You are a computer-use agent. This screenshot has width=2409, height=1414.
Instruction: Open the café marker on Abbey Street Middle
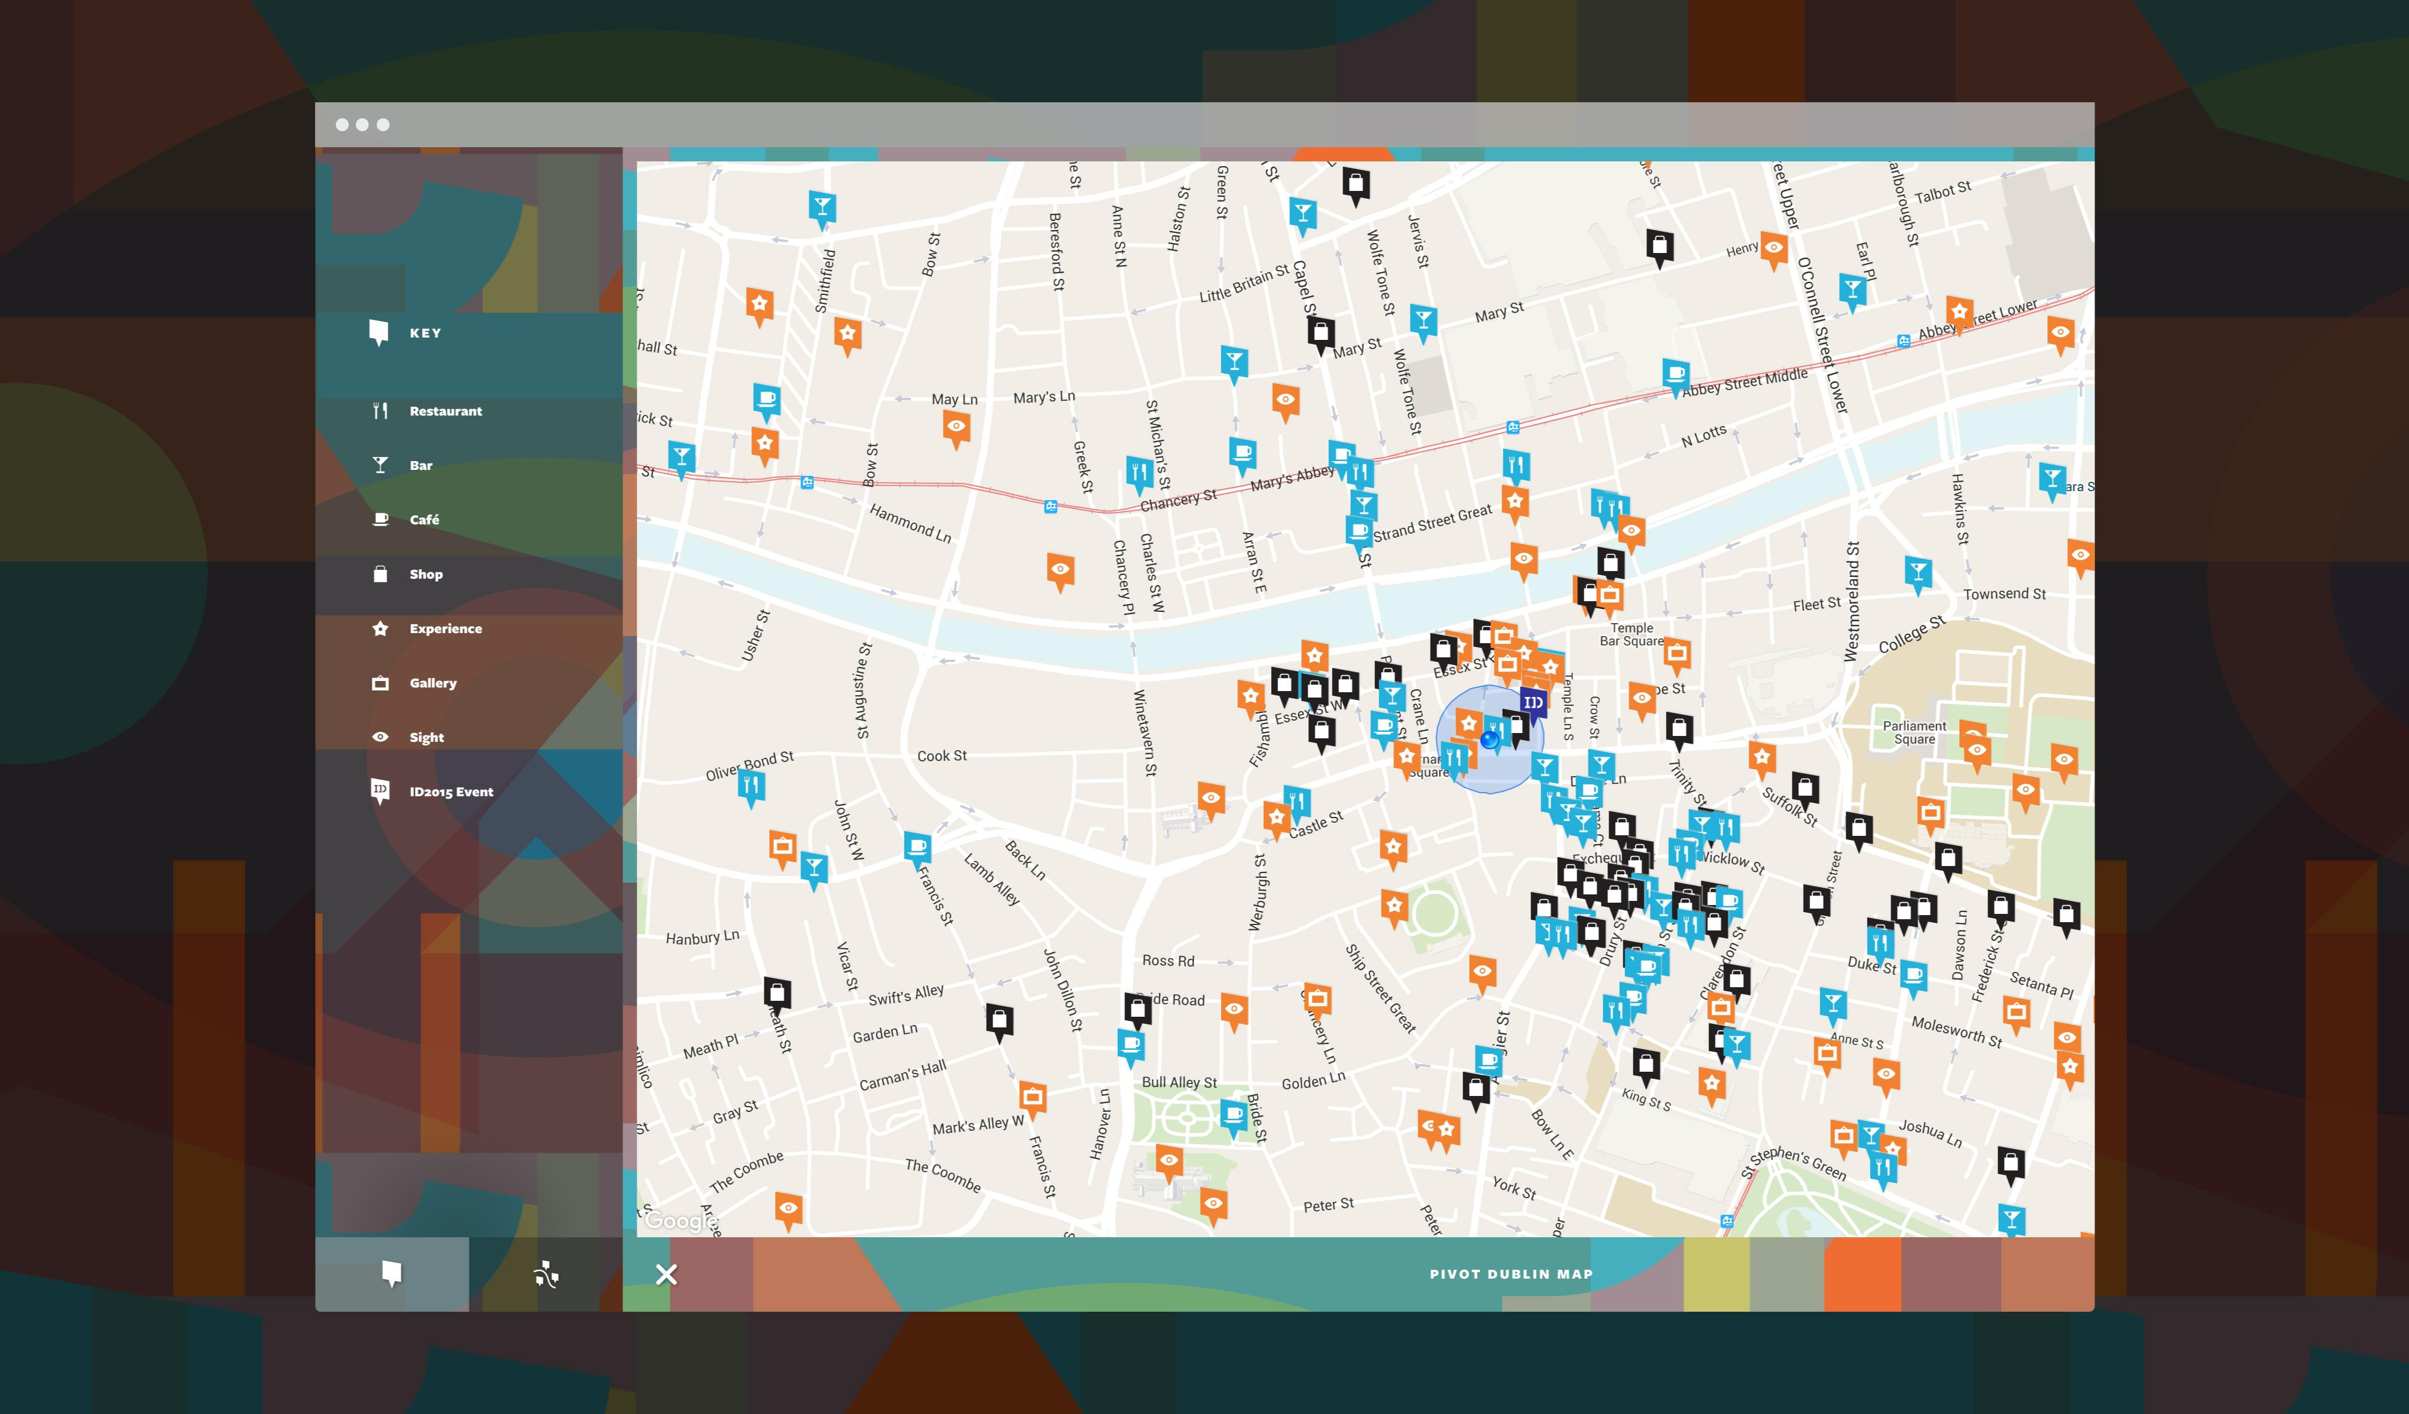click(1675, 377)
